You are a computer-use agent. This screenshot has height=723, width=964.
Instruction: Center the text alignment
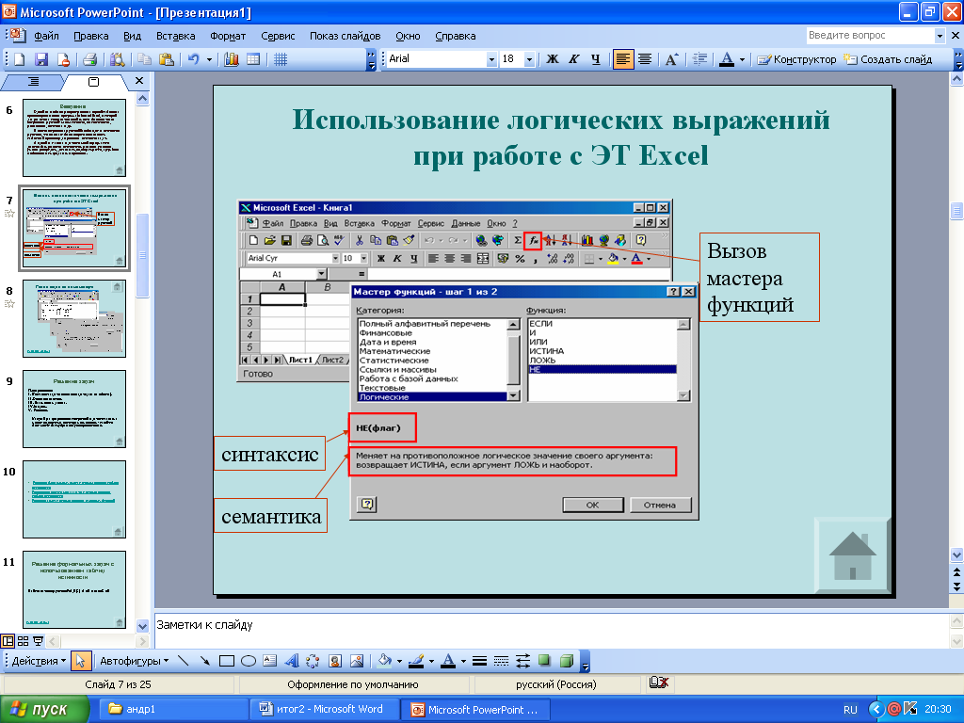[x=645, y=59]
